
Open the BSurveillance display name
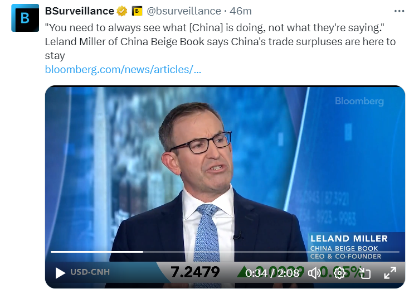(x=80, y=11)
